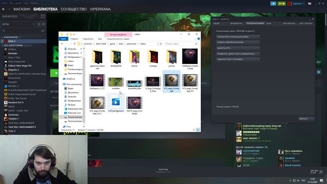Click the green Dota 2 play button
The height and width of the screenshot is (184, 327).
click(x=54, y=73)
